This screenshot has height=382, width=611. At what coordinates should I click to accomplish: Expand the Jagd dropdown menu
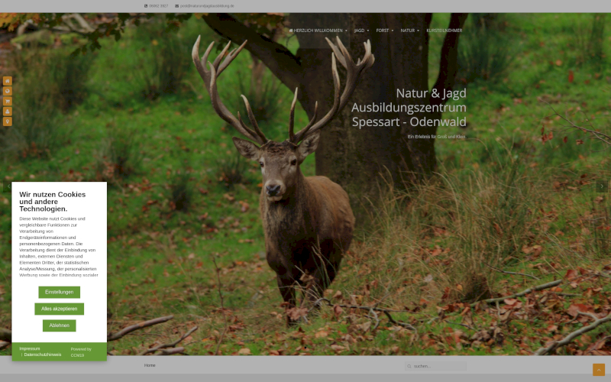[x=361, y=31]
